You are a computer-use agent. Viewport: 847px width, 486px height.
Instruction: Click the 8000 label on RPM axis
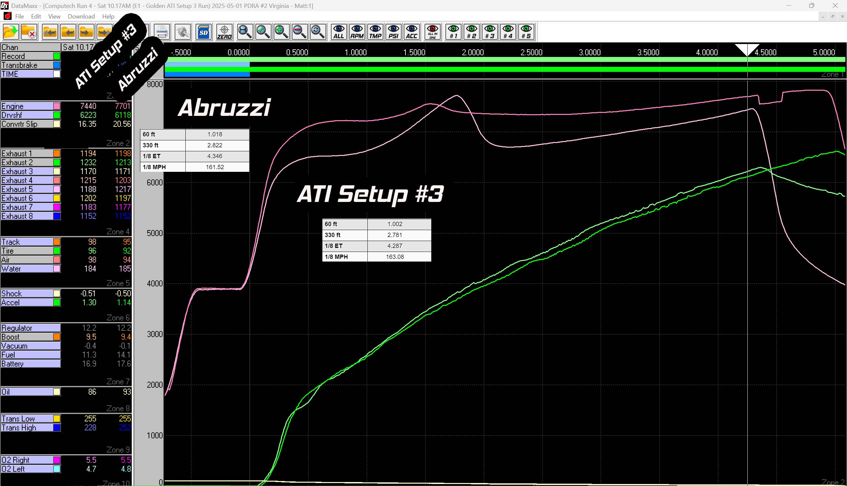155,84
